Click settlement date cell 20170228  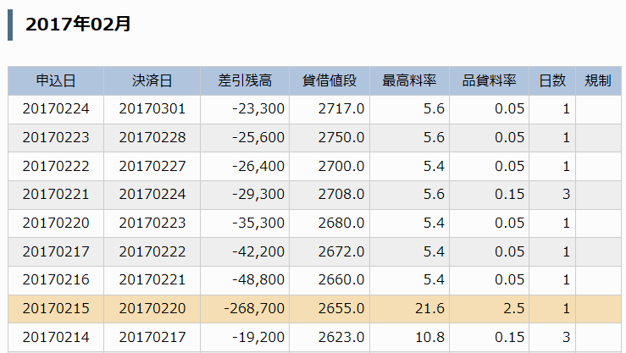(x=152, y=138)
